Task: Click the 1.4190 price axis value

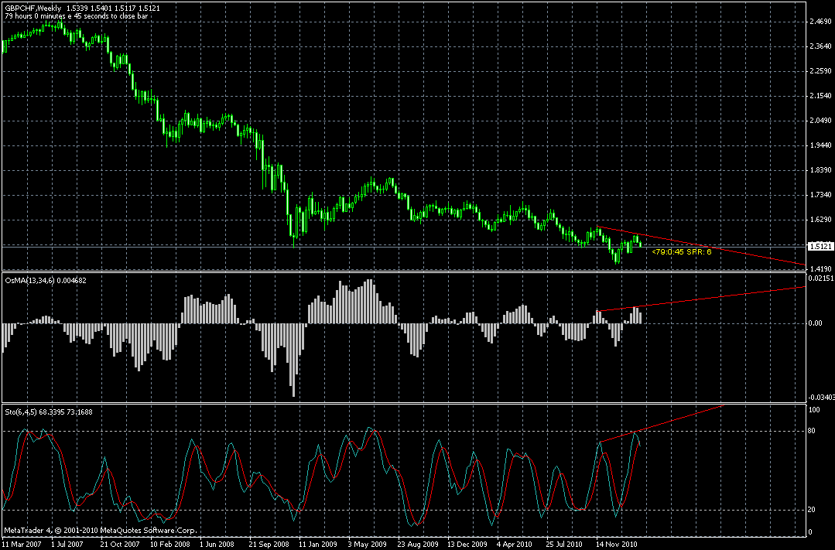Action: coord(820,269)
